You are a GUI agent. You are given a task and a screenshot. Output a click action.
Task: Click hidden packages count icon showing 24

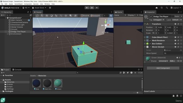click(140, 73)
